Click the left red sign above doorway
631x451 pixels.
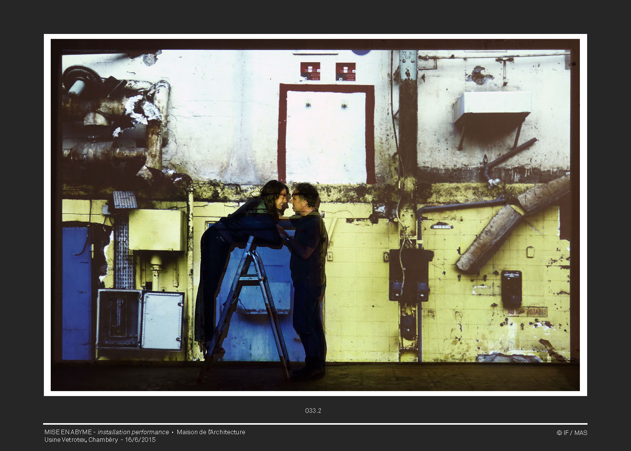pyautogui.click(x=310, y=71)
